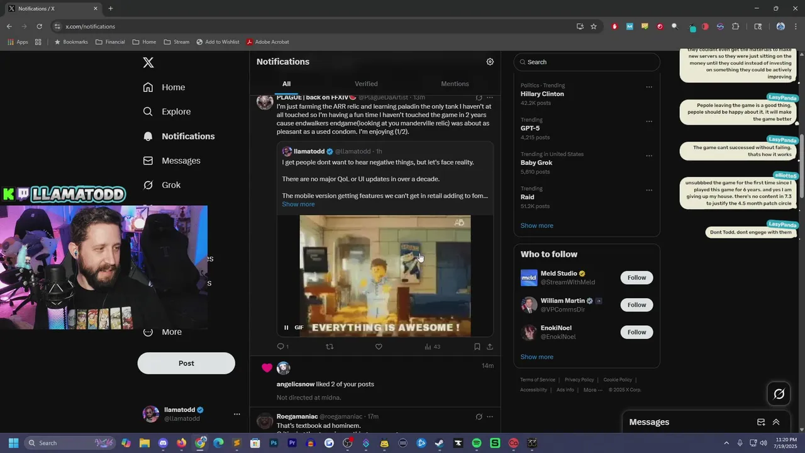
Task: Switch to the Verified tab
Action: 366,84
